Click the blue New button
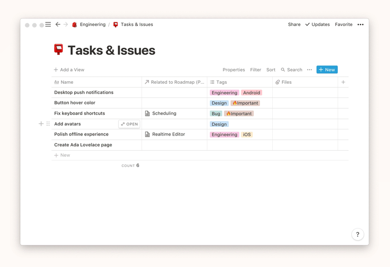390x267 pixels. (327, 70)
